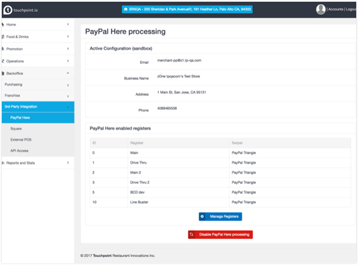Select Franchise submenu item
Screen dimensions: 358x265
click(x=38, y=96)
